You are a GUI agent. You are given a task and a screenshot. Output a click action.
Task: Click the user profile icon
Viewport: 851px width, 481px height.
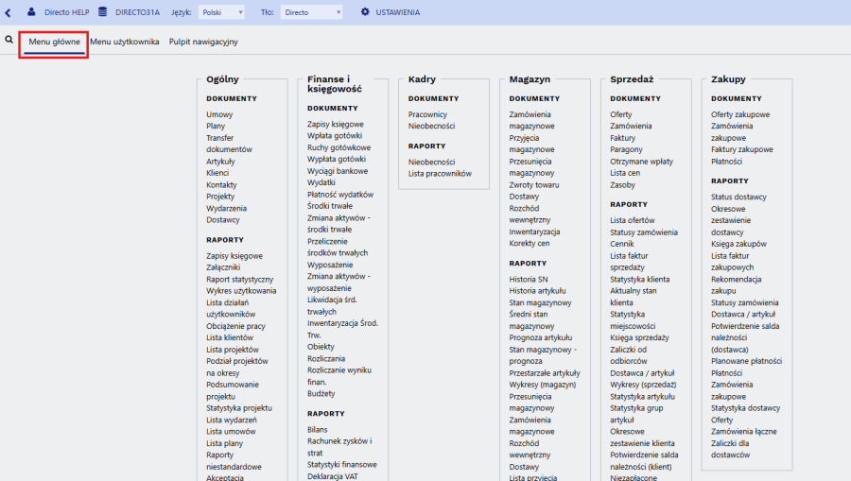[31, 11]
